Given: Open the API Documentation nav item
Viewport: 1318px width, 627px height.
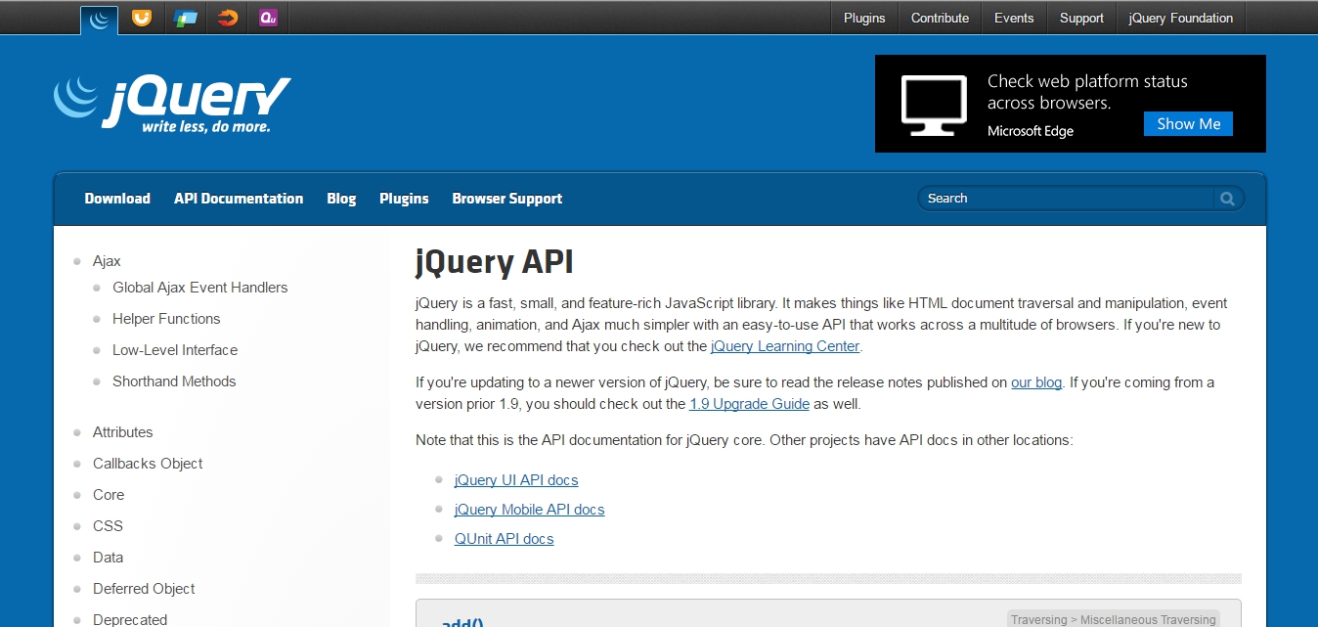Looking at the screenshot, I should coord(239,199).
